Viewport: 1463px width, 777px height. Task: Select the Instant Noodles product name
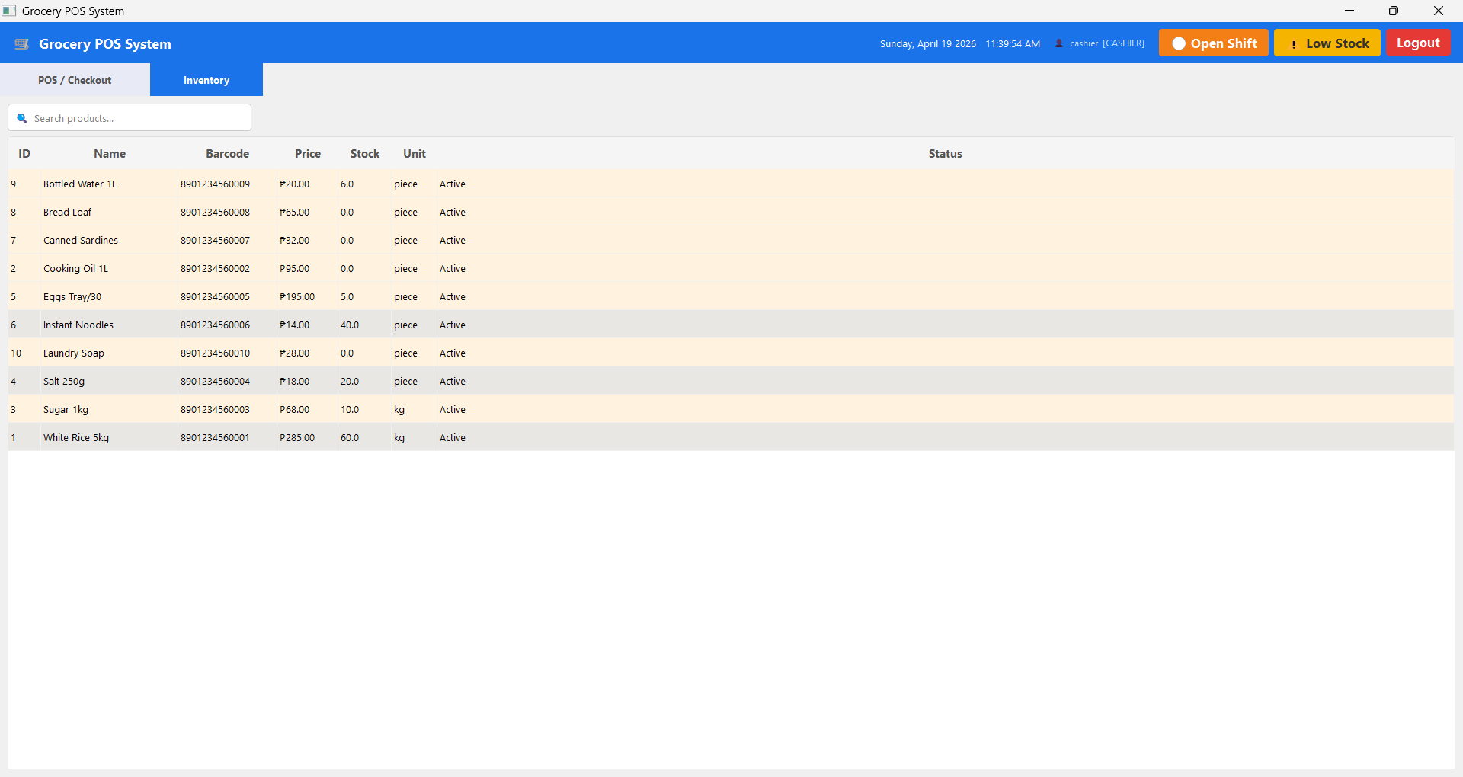[78, 325]
